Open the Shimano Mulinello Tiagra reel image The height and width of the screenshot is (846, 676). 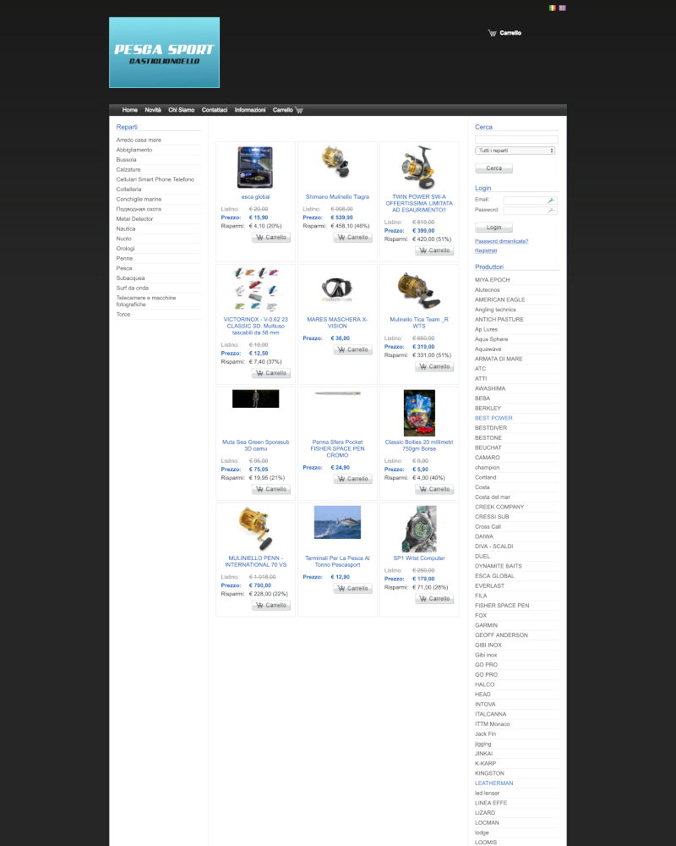(336, 161)
